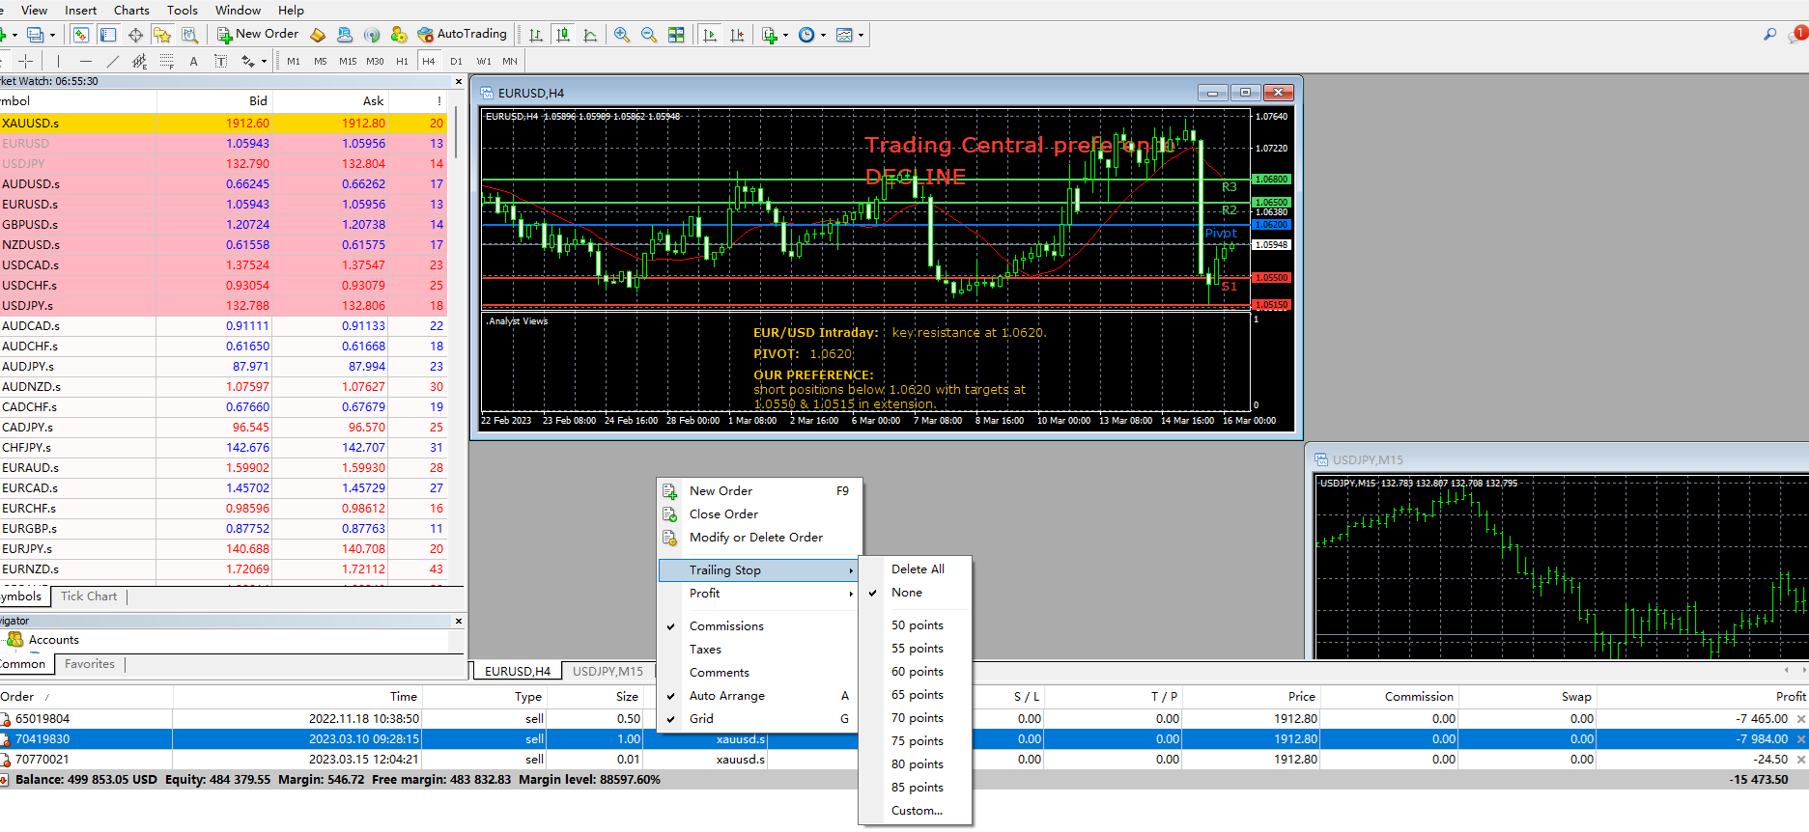The width and height of the screenshot is (1809, 832).
Task: Open the chart templates dropdown arrow
Action: (861, 35)
